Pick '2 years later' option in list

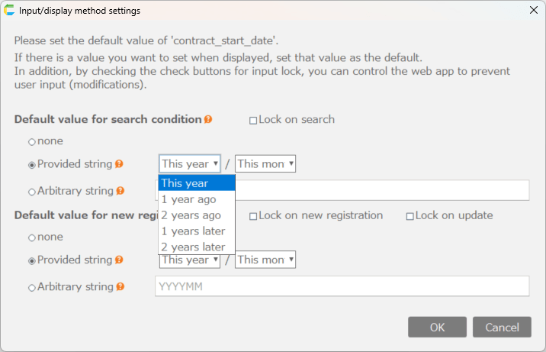point(193,247)
